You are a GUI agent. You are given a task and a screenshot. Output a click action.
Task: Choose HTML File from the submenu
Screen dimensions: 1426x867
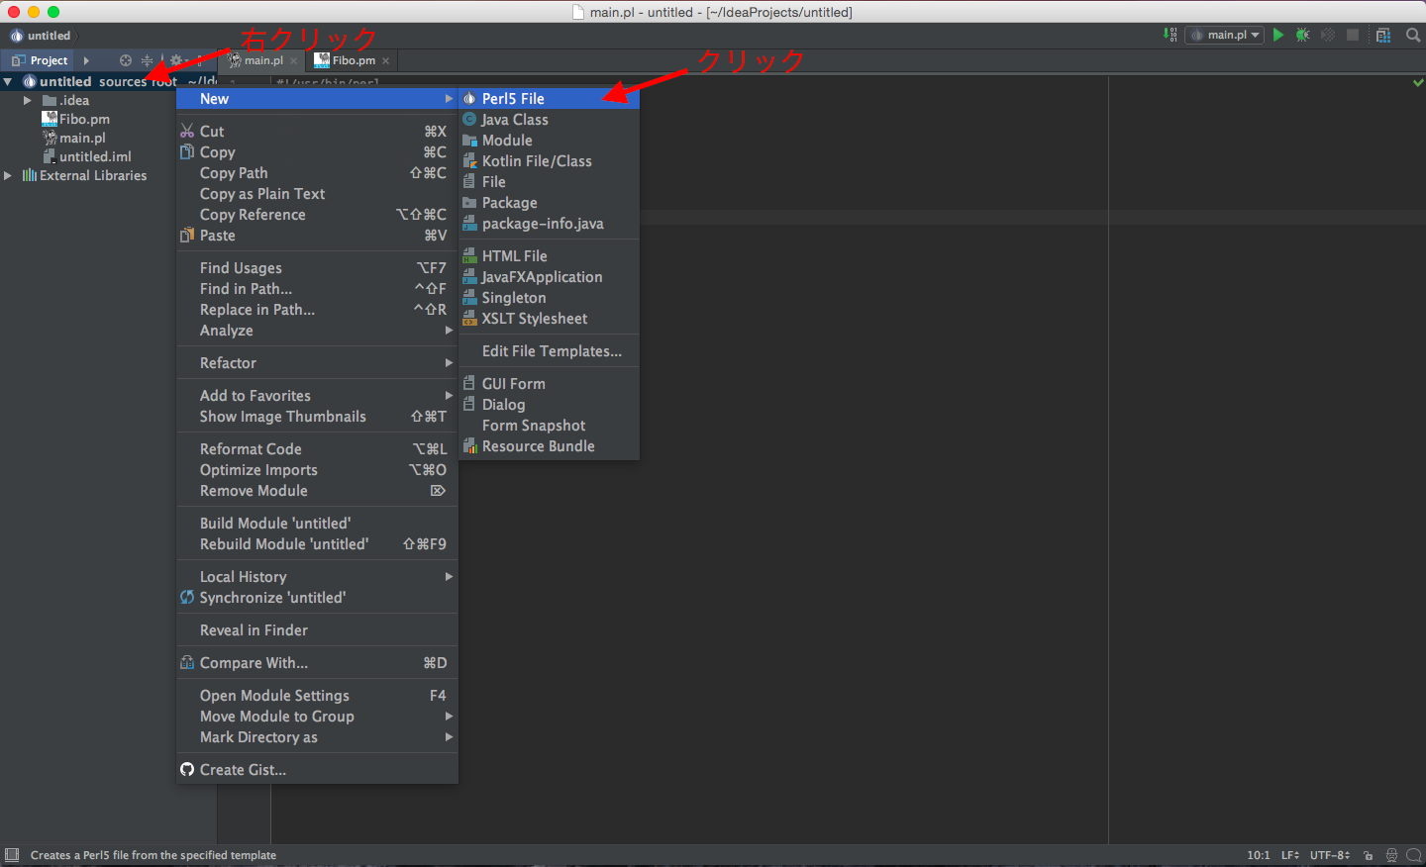[x=549, y=256]
